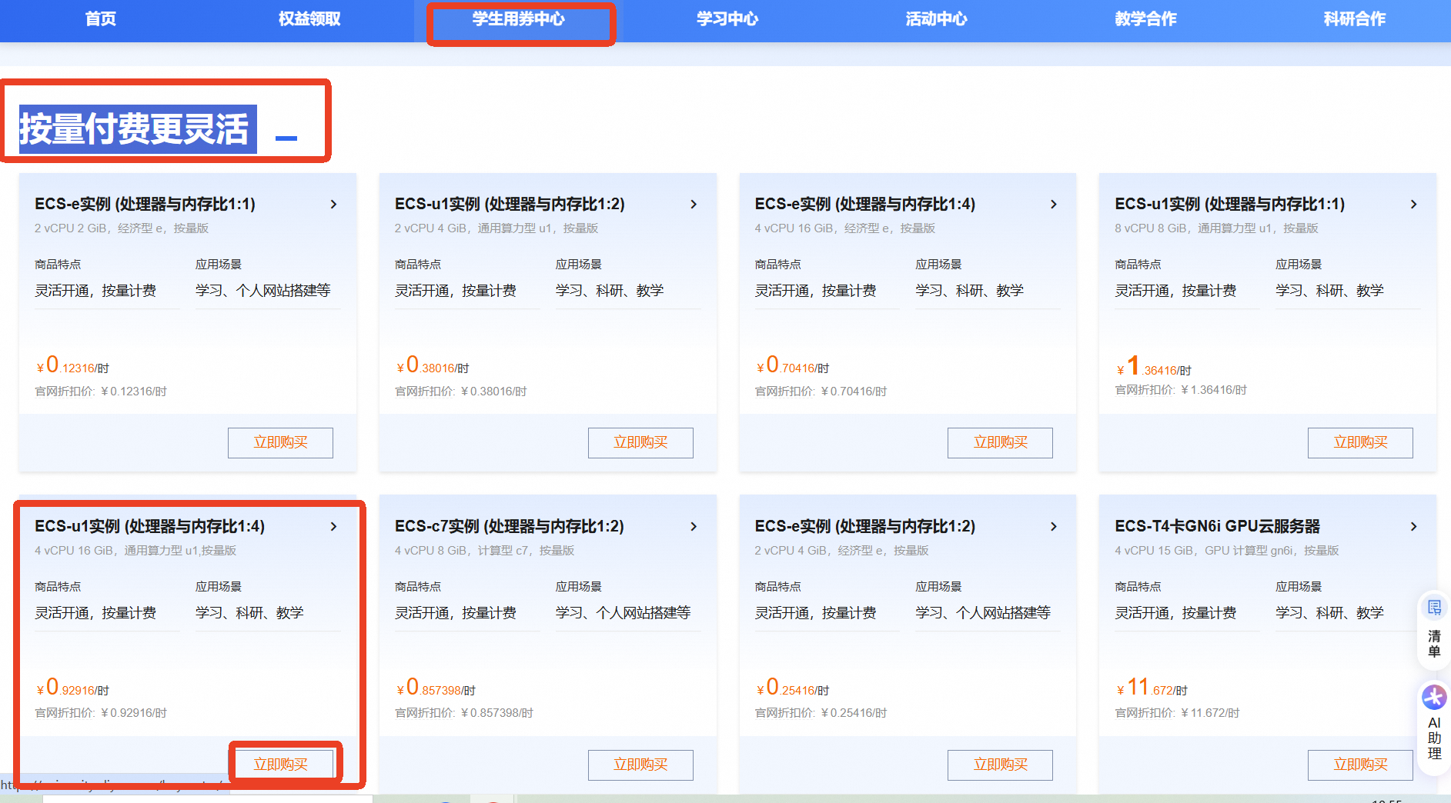Viewport: 1451px width, 803px height.
Task: Click 官网折扣价 ¥0.857398/时 line
Action: tap(464, 713)
